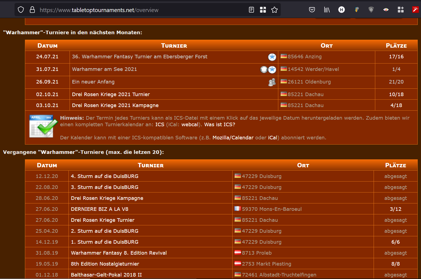Toggle Firefox reader view icon
Image resolution: width=421 pixels, height=279 pixels.
(x=251, y=10)
